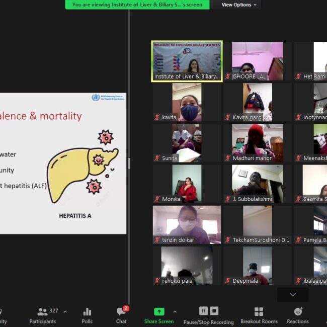Select tenzin dolkar's video tile
327x327 pixels.
187,224
